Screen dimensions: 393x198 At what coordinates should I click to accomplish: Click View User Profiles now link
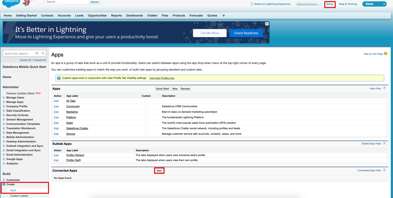(162, 78)
